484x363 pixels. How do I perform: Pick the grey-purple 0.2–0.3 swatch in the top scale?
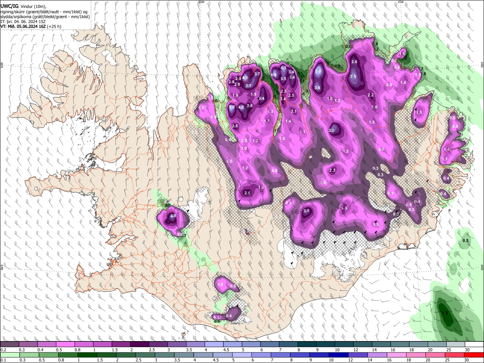[x=9, y=344]
